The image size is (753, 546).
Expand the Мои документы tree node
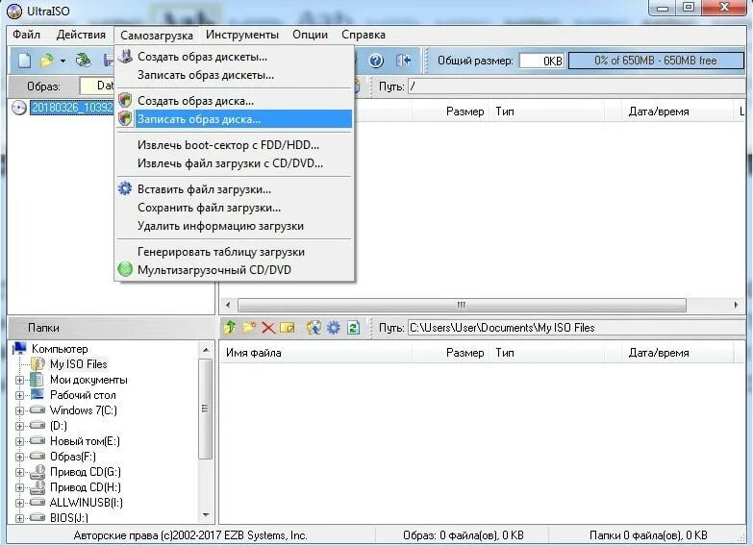click(19, 380)
